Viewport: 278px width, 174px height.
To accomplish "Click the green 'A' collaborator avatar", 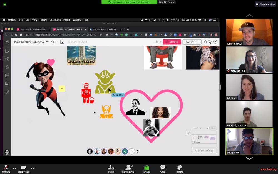I will coord(125,151).
